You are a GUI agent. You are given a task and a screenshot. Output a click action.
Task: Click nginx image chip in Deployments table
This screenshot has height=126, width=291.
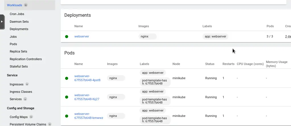click(148, 36)
